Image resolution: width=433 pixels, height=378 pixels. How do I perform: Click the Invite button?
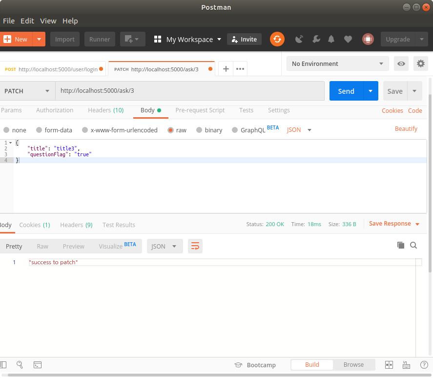(245, 39)
